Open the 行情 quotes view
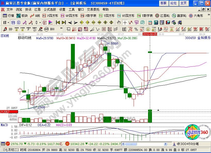This screenshot has width=211, height=153. click(9, 16)
